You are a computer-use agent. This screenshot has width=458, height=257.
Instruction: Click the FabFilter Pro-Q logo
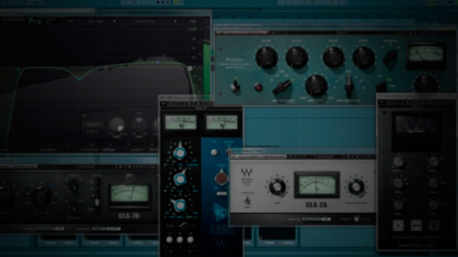point(27,21)
